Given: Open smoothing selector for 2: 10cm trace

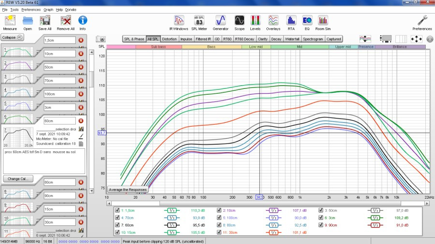Looking at the screenshot, I should click(274, 211).
